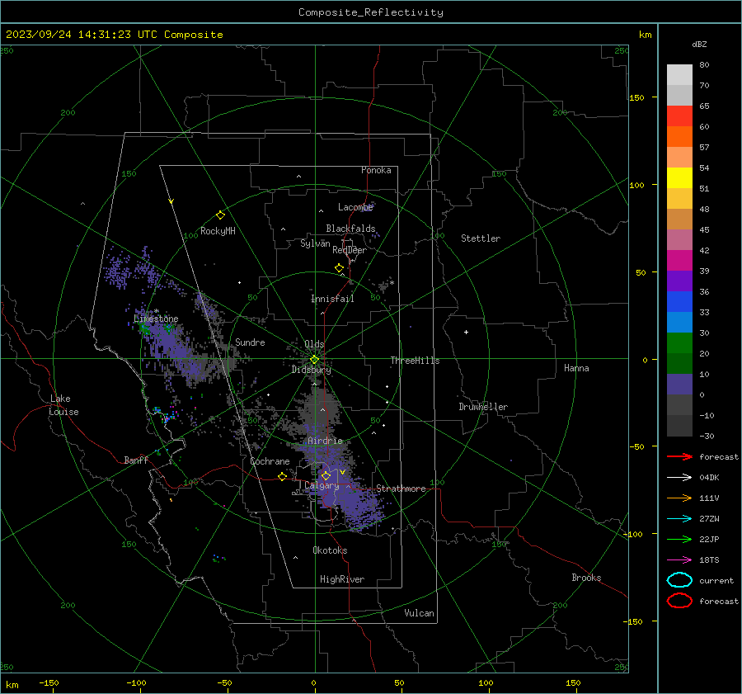Click the Composite_Reflectivity title text
The height and width of the screenshot is (694, 742).
tap(370, 12)
